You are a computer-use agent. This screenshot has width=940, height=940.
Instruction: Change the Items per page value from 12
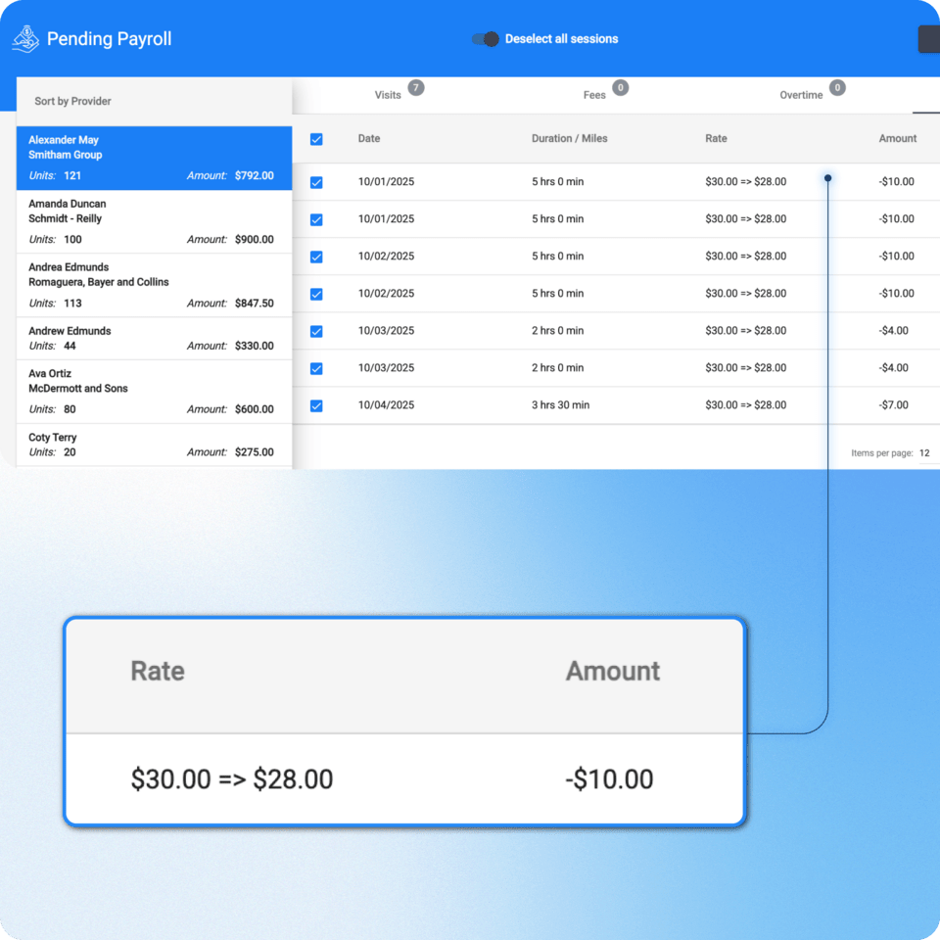tap(923, 453)
